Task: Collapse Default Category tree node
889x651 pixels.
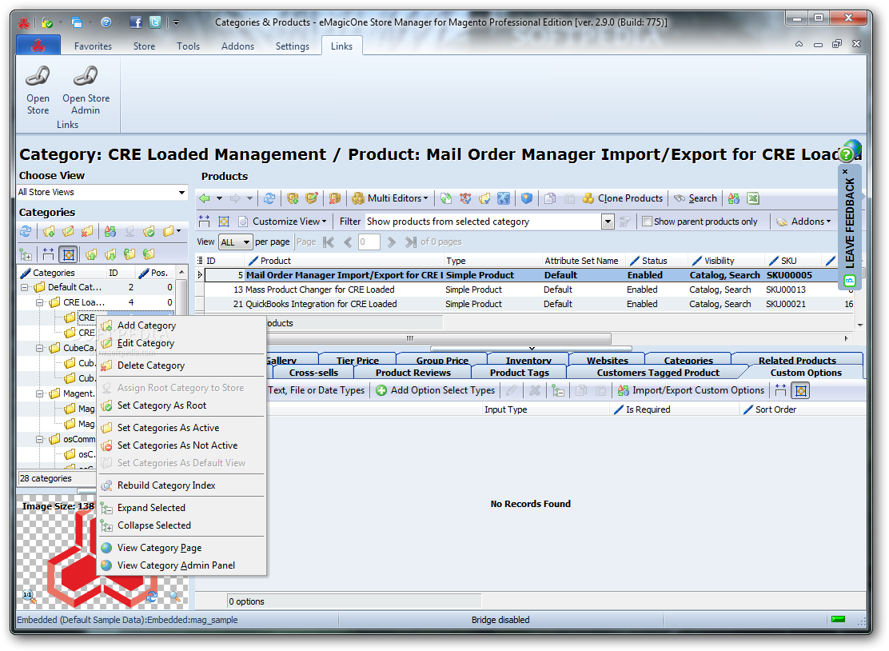Action: point(24,287)
